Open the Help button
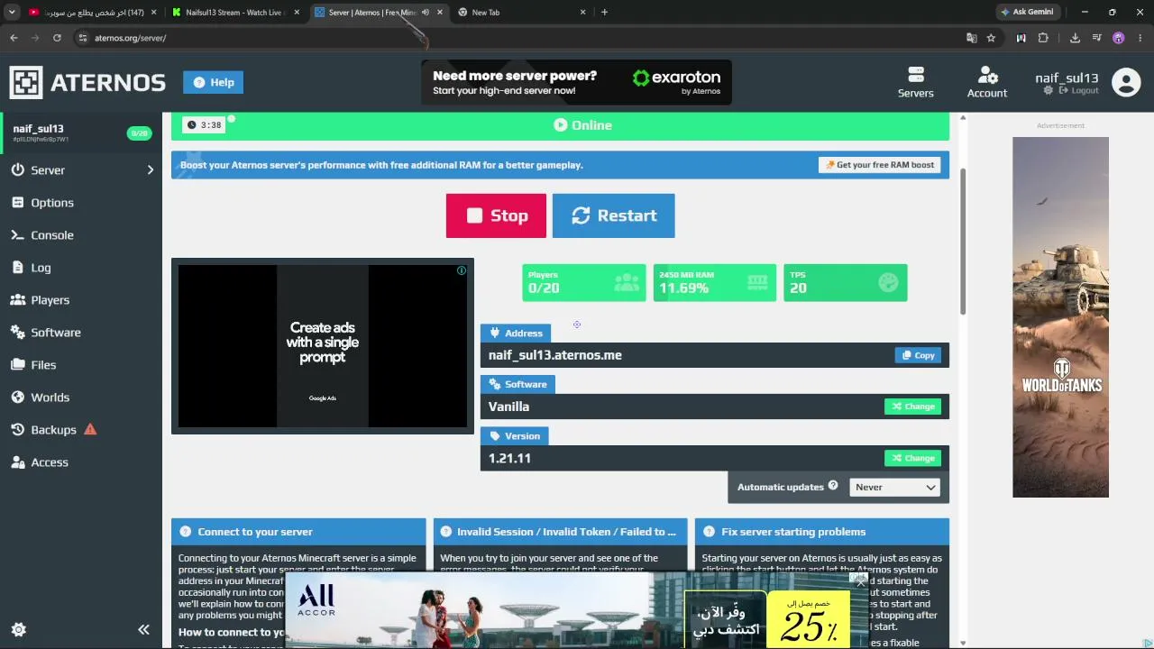1154x649 pixels. click(214, 82)
